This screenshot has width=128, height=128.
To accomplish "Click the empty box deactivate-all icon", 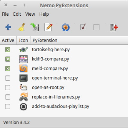I will [96, 28].
